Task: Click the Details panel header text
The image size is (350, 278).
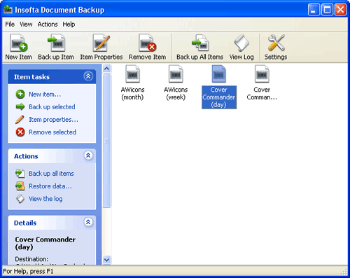Action: pos(25,223)
